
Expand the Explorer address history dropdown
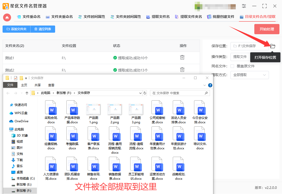coord(140,93)
